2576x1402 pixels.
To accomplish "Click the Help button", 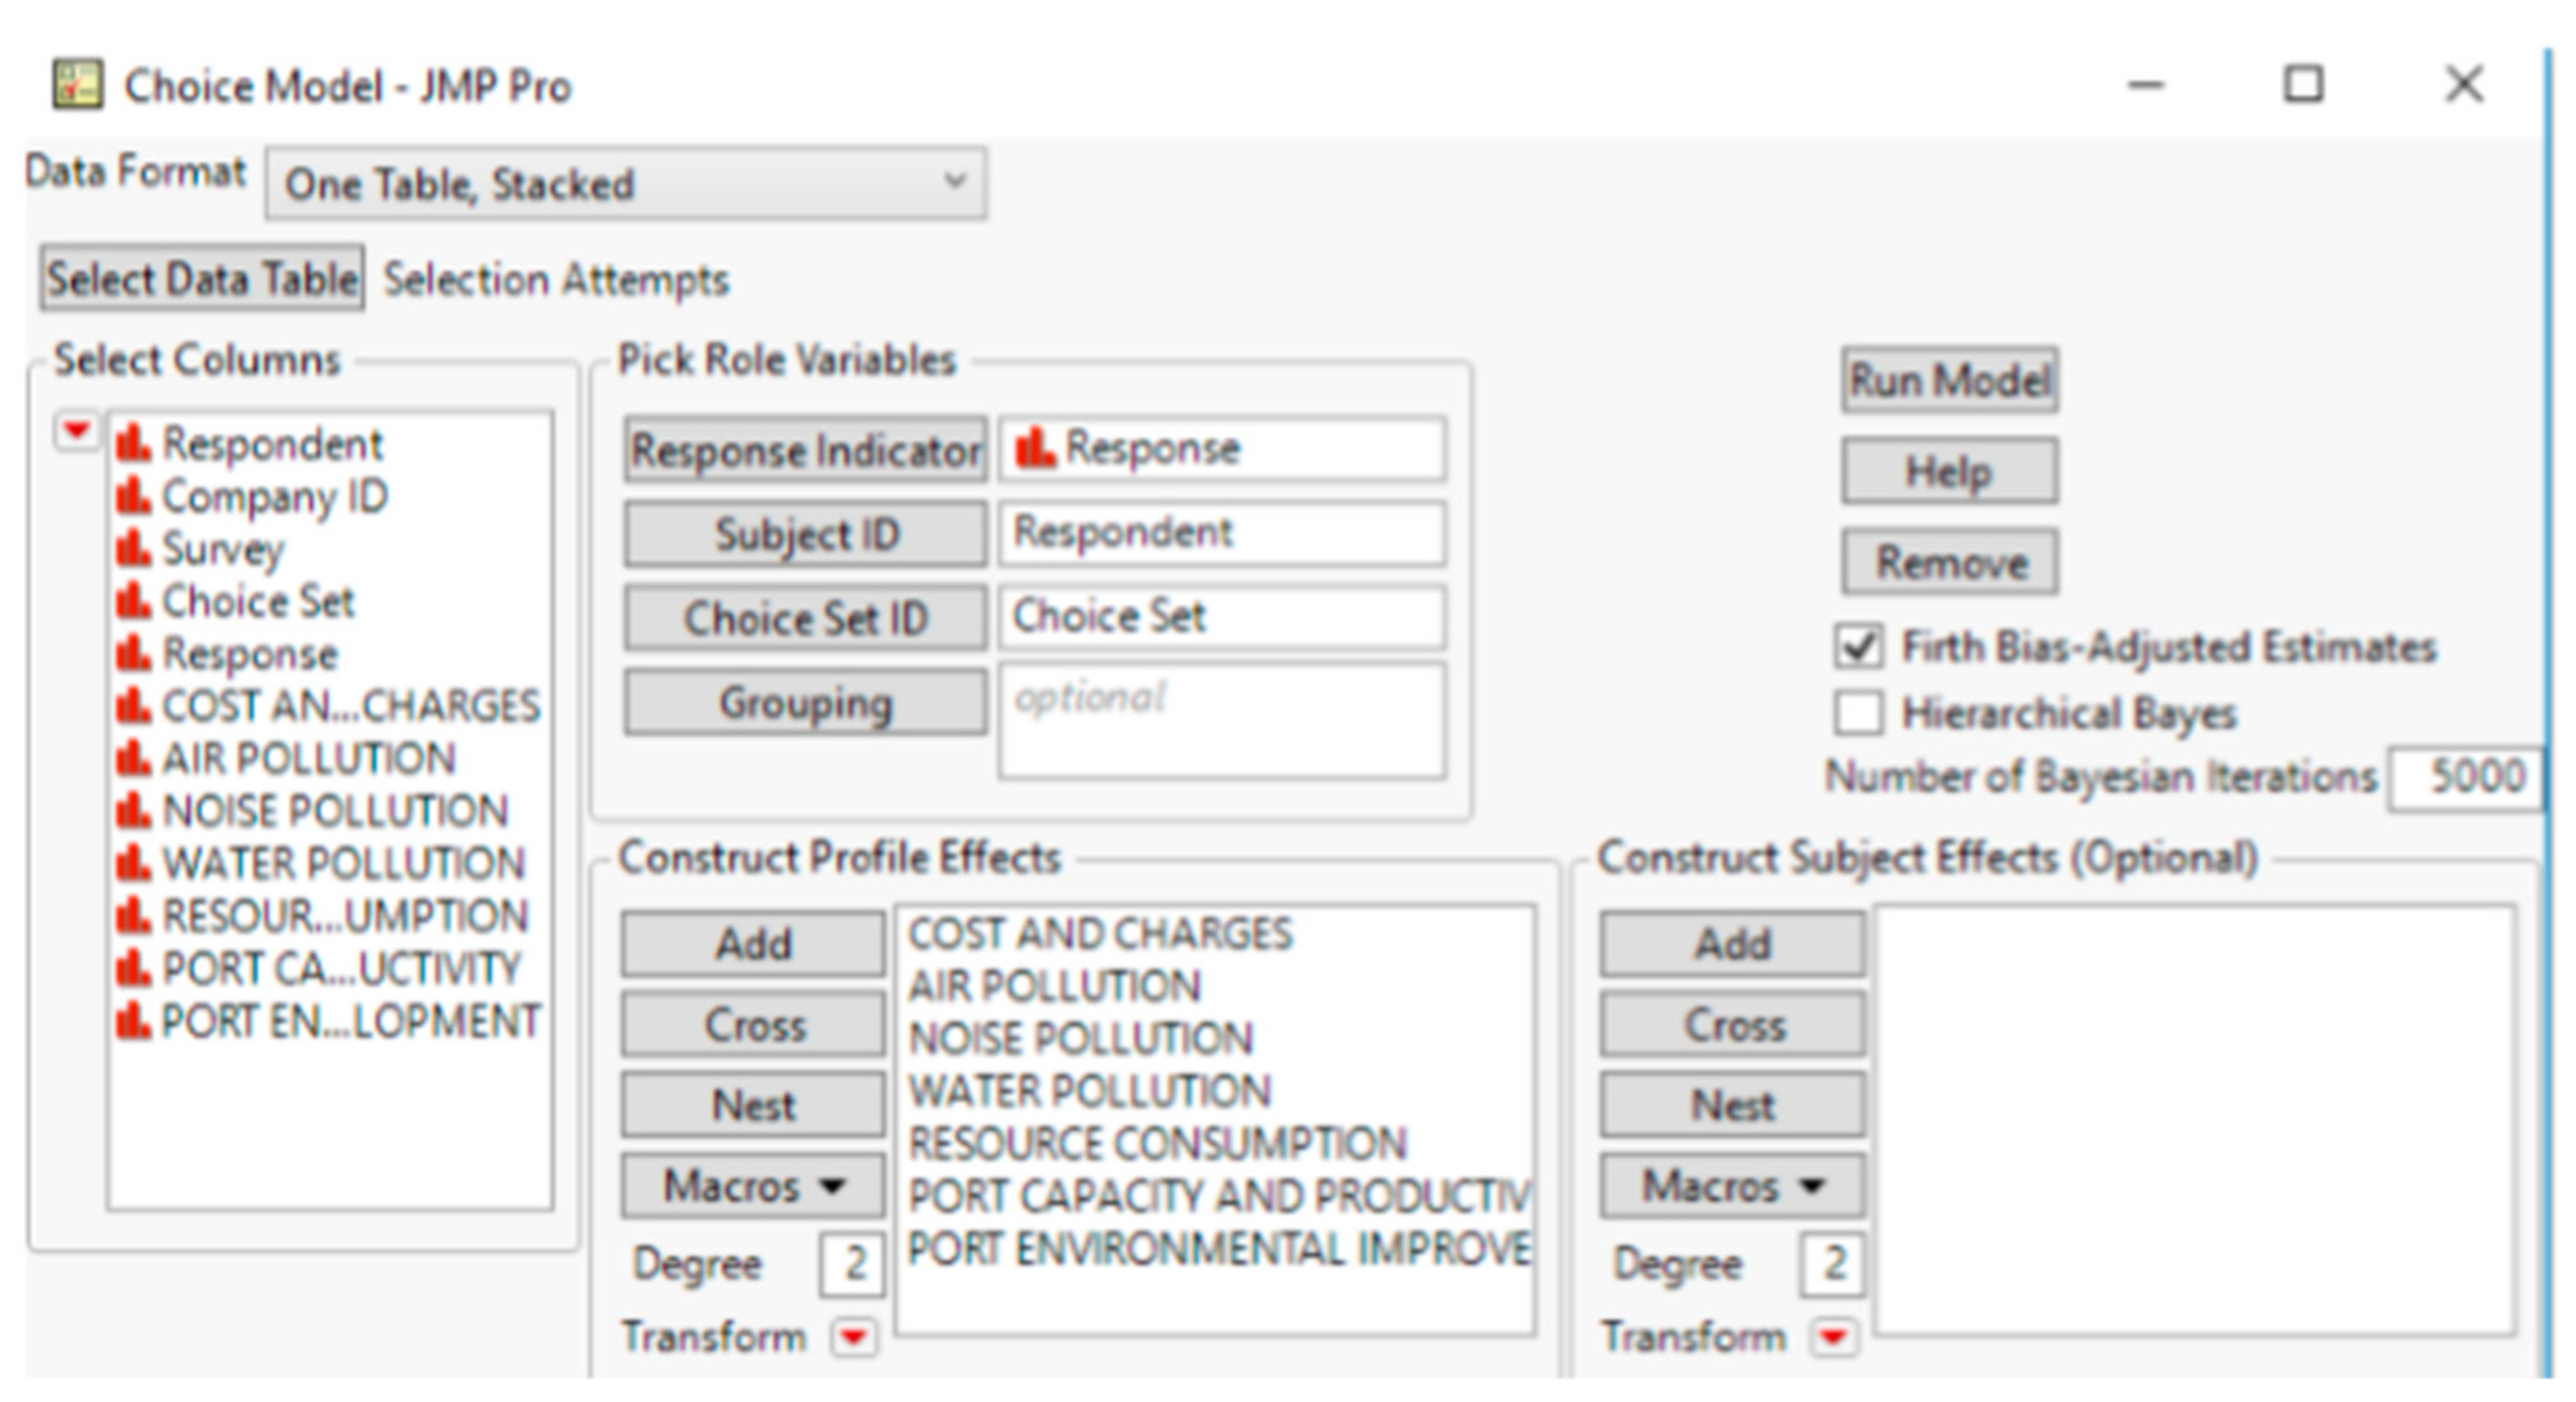I will click(x=1949, y=471).
